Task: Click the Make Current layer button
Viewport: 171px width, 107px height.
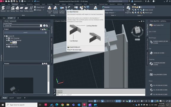Action: click(148, 10)
